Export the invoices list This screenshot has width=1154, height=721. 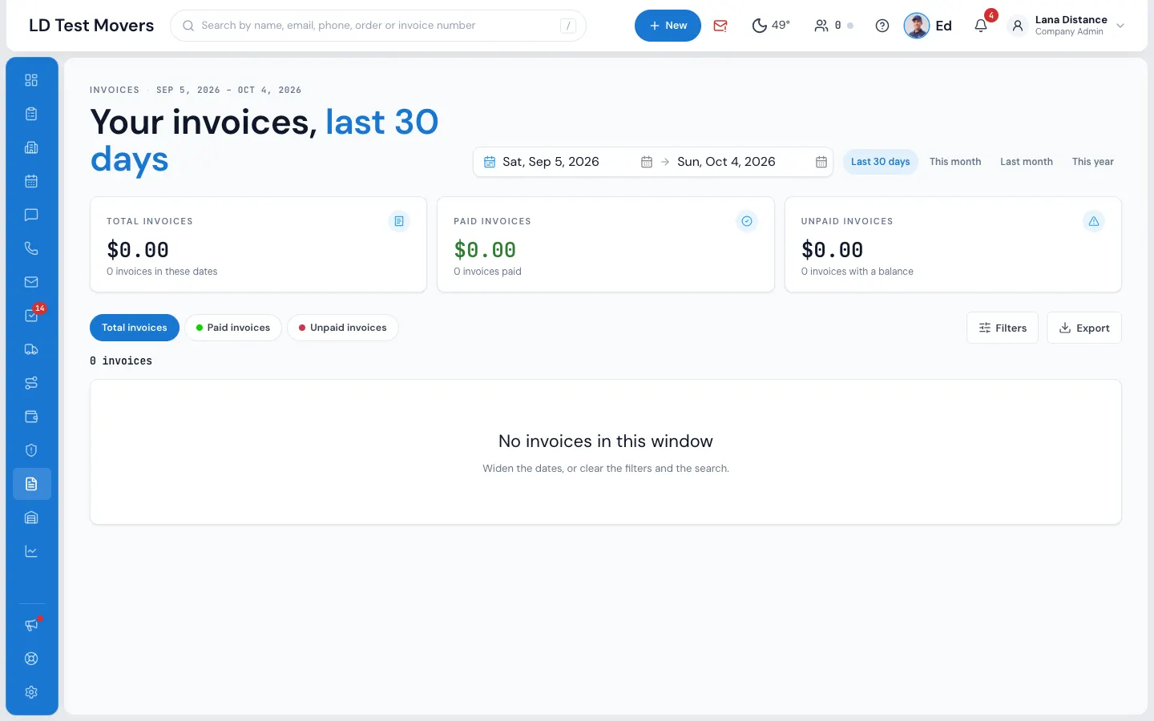point(1084,328)
